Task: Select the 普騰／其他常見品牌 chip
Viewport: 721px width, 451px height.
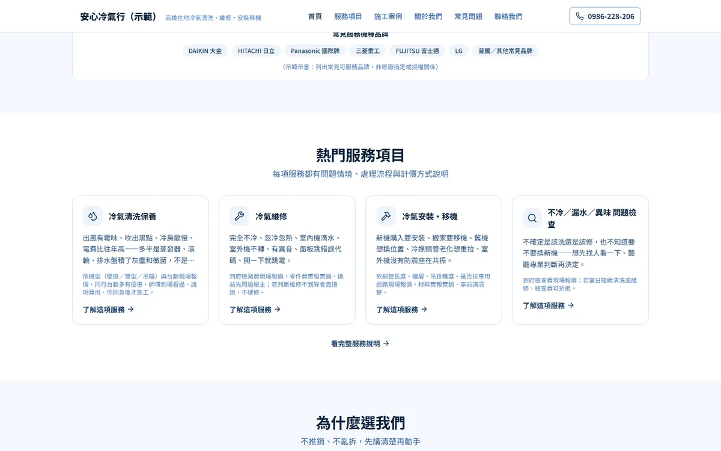Action: click(505, 51)
